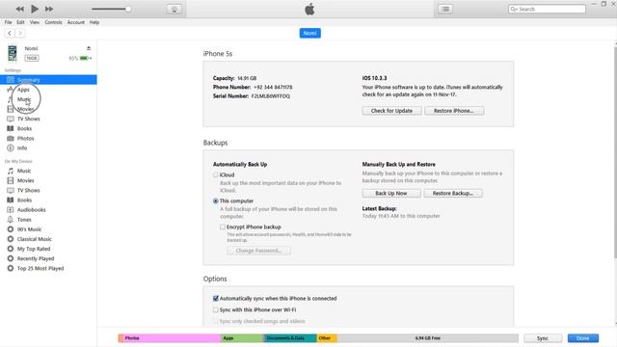Click into the Search field
The image size is (617, 347).
point(547,9)
